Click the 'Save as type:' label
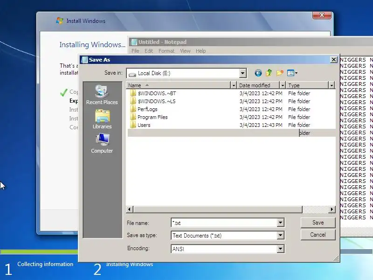The width and height of the screenshot is (373, 280). coord(142,235)
